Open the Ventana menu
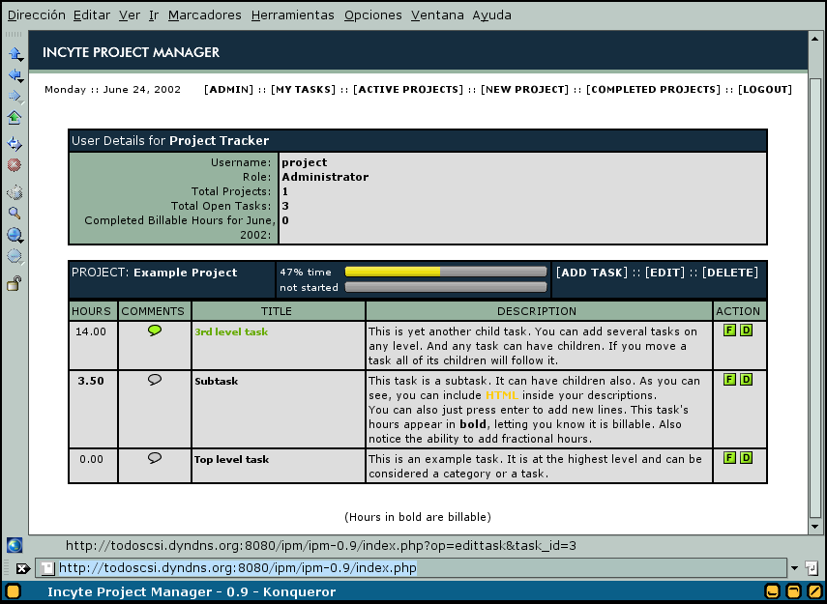The image size is (827, 604). tap(437, 14)
